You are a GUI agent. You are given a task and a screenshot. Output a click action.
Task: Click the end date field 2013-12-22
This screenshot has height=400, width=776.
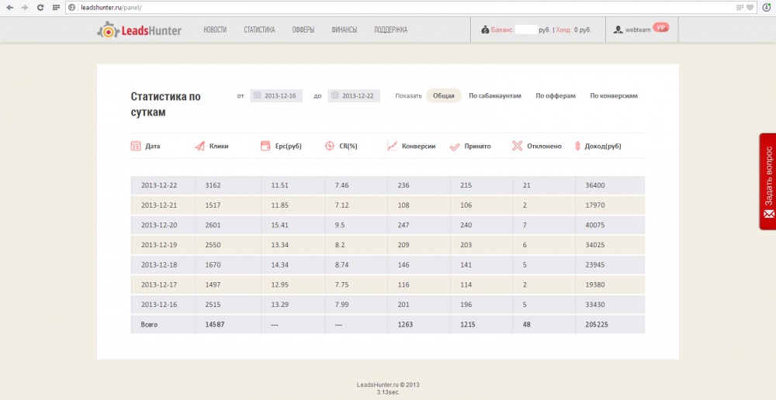click(354, 96)
